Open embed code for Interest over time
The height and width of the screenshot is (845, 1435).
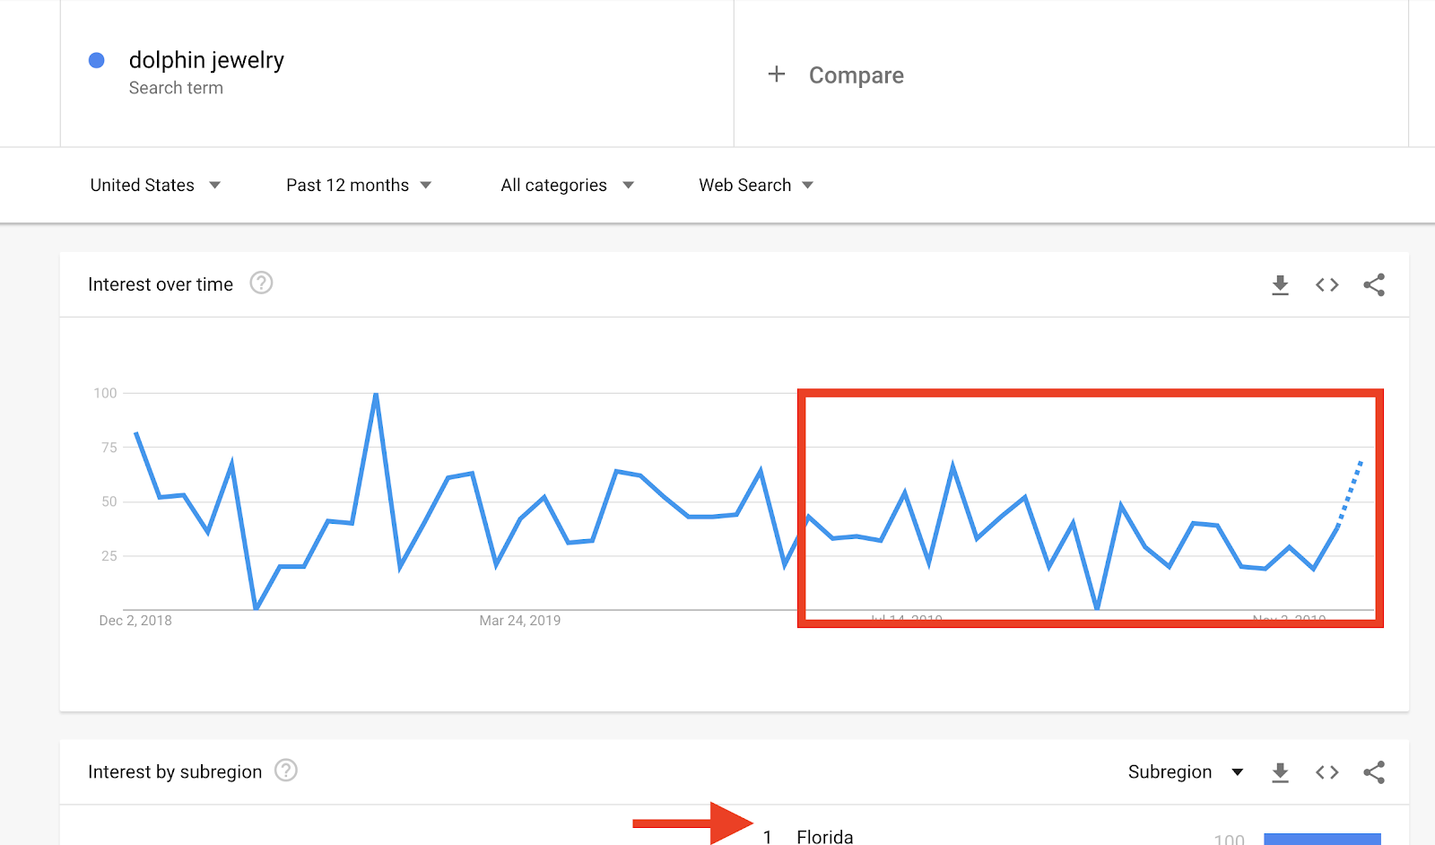pos(1327,285)
